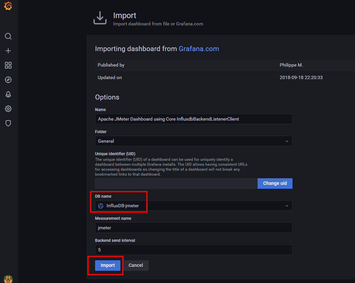
Task: Click the Import download icon in the header
Action: [x=100, y=18]
